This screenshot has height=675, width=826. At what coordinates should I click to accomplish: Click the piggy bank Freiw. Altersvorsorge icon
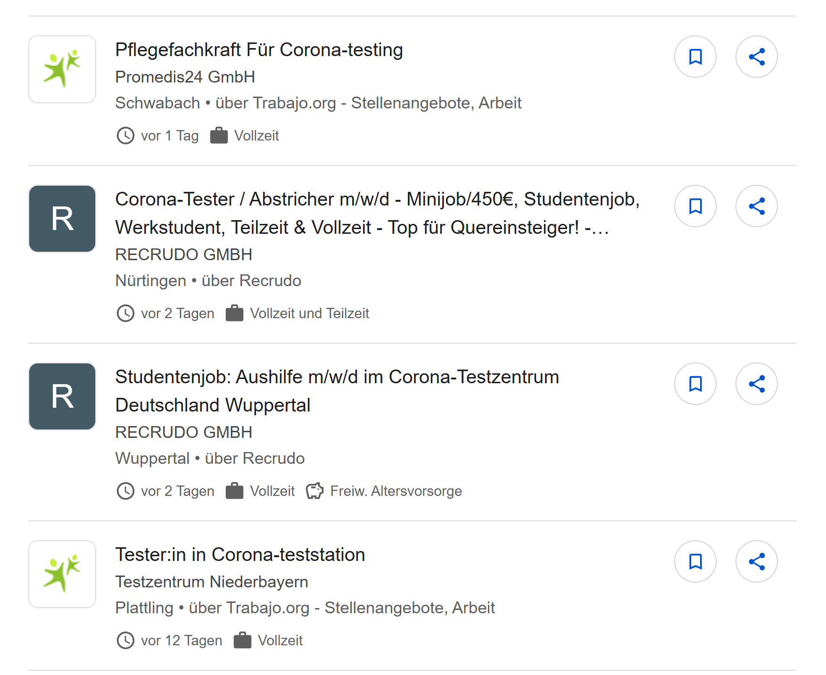click(x=314, y=491)
